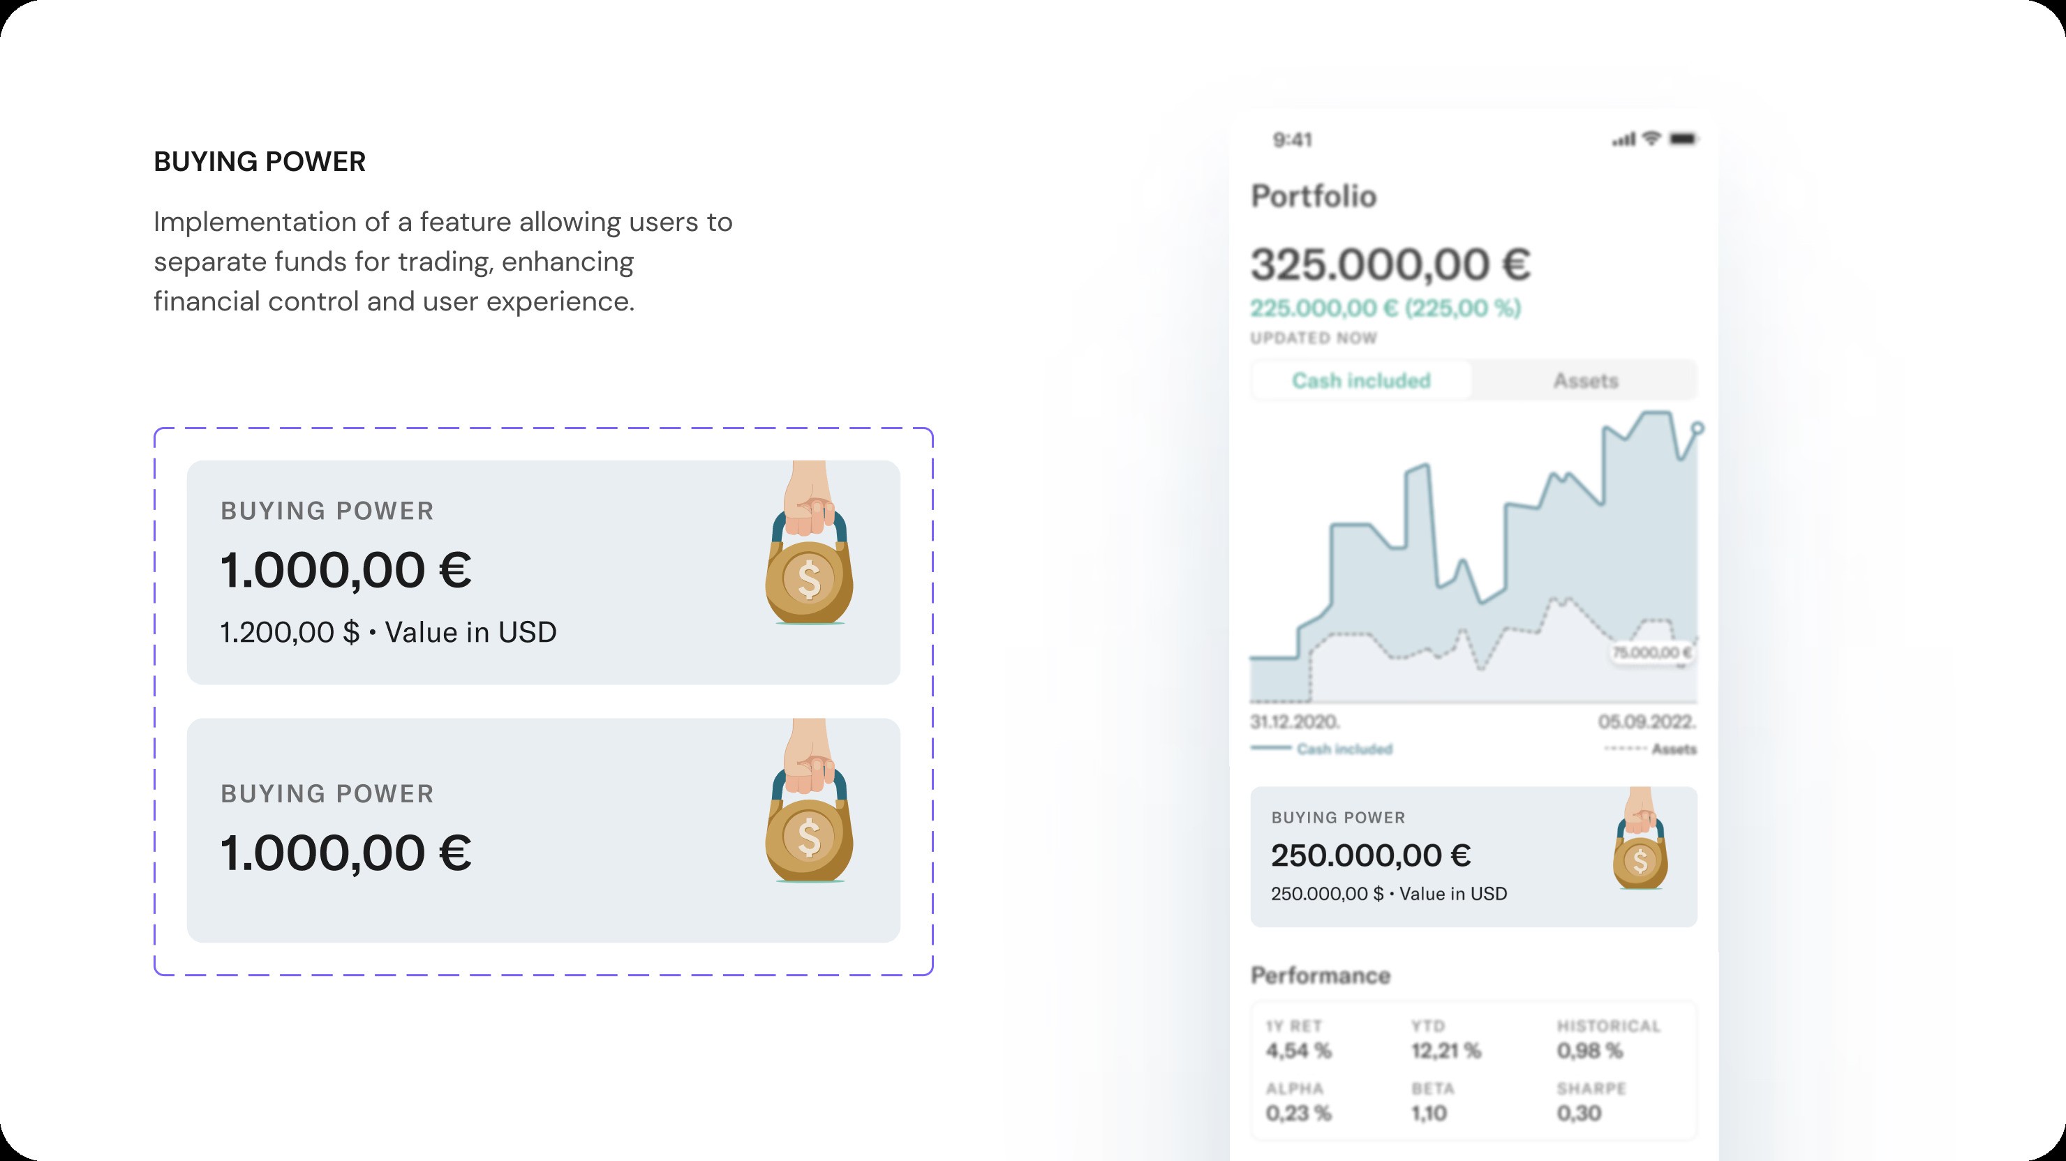Click the Performance section heading
Screen dimensions: 2066x1161
tap(1320, 975)
